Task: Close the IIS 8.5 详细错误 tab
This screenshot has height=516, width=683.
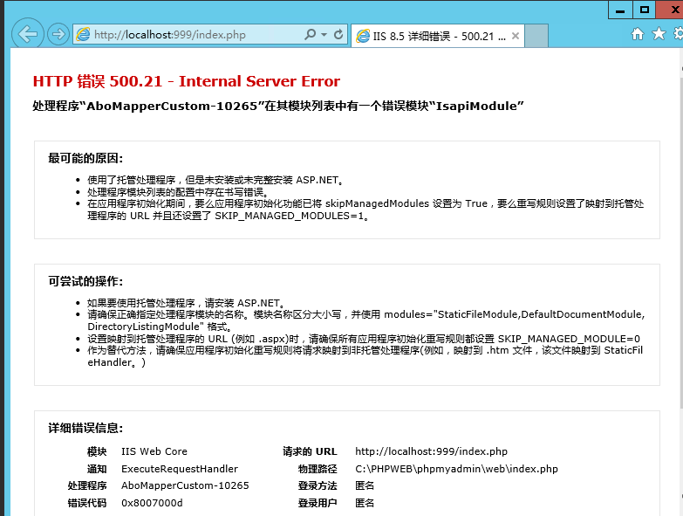Action: tap(516, 36)
